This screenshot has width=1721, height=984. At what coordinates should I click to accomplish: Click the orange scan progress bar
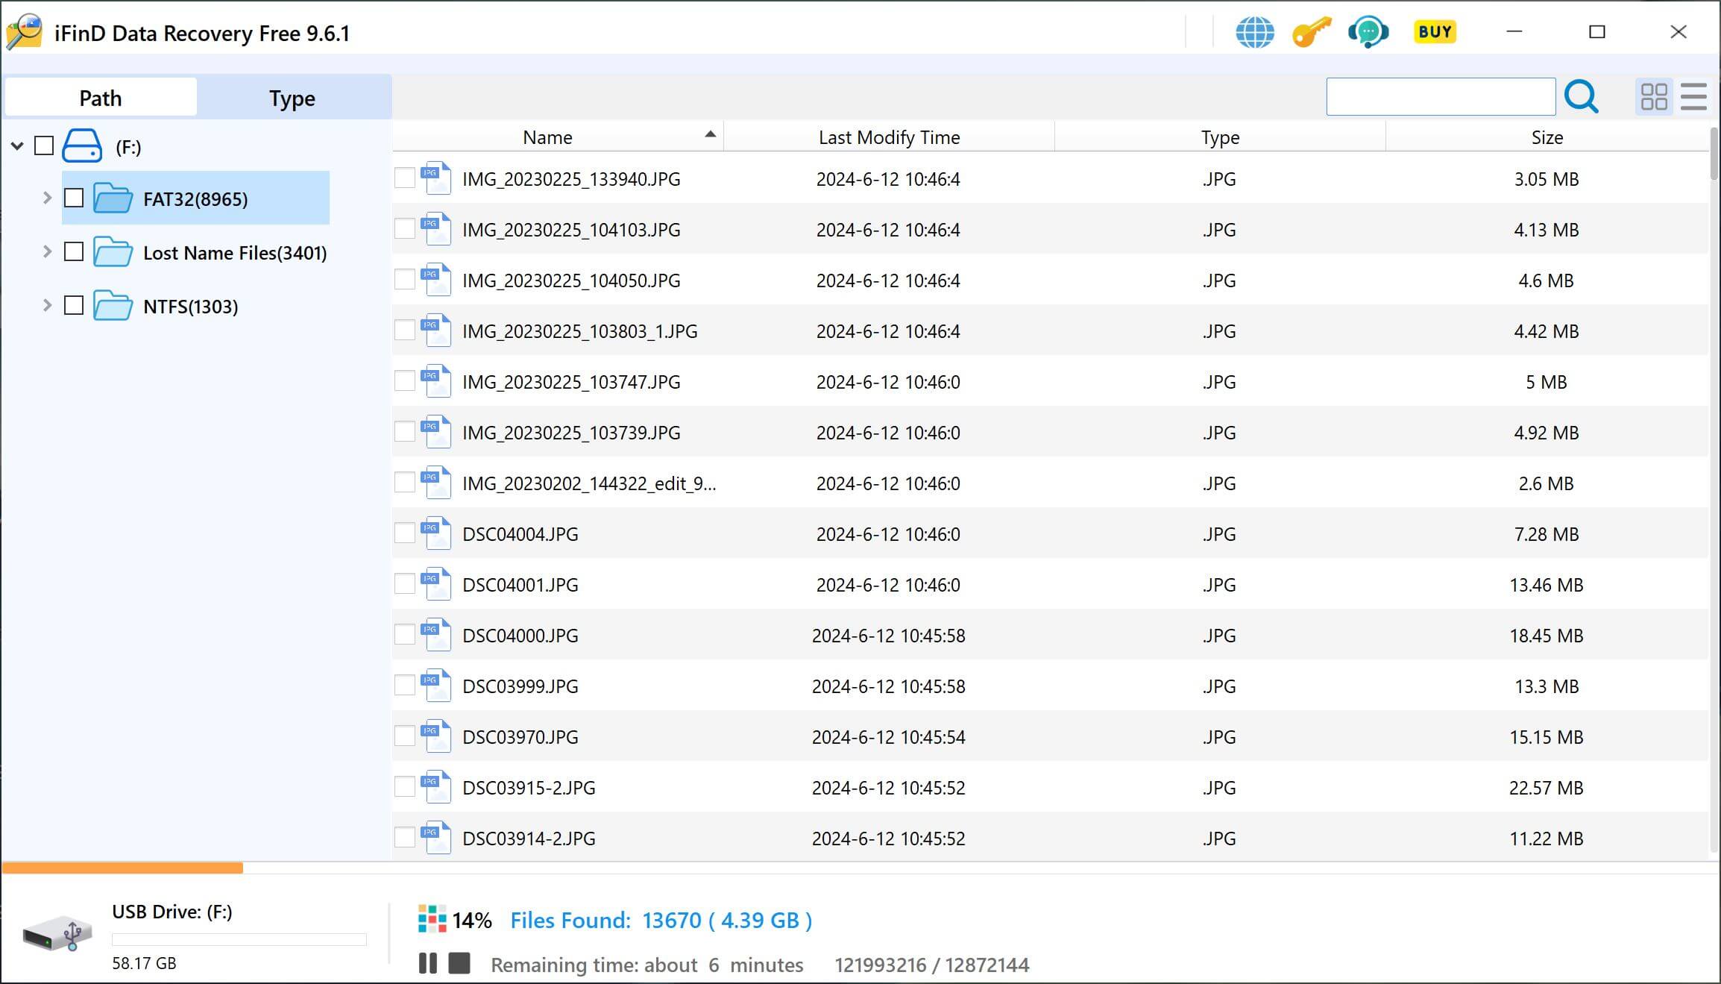click(x=122, y=868)
